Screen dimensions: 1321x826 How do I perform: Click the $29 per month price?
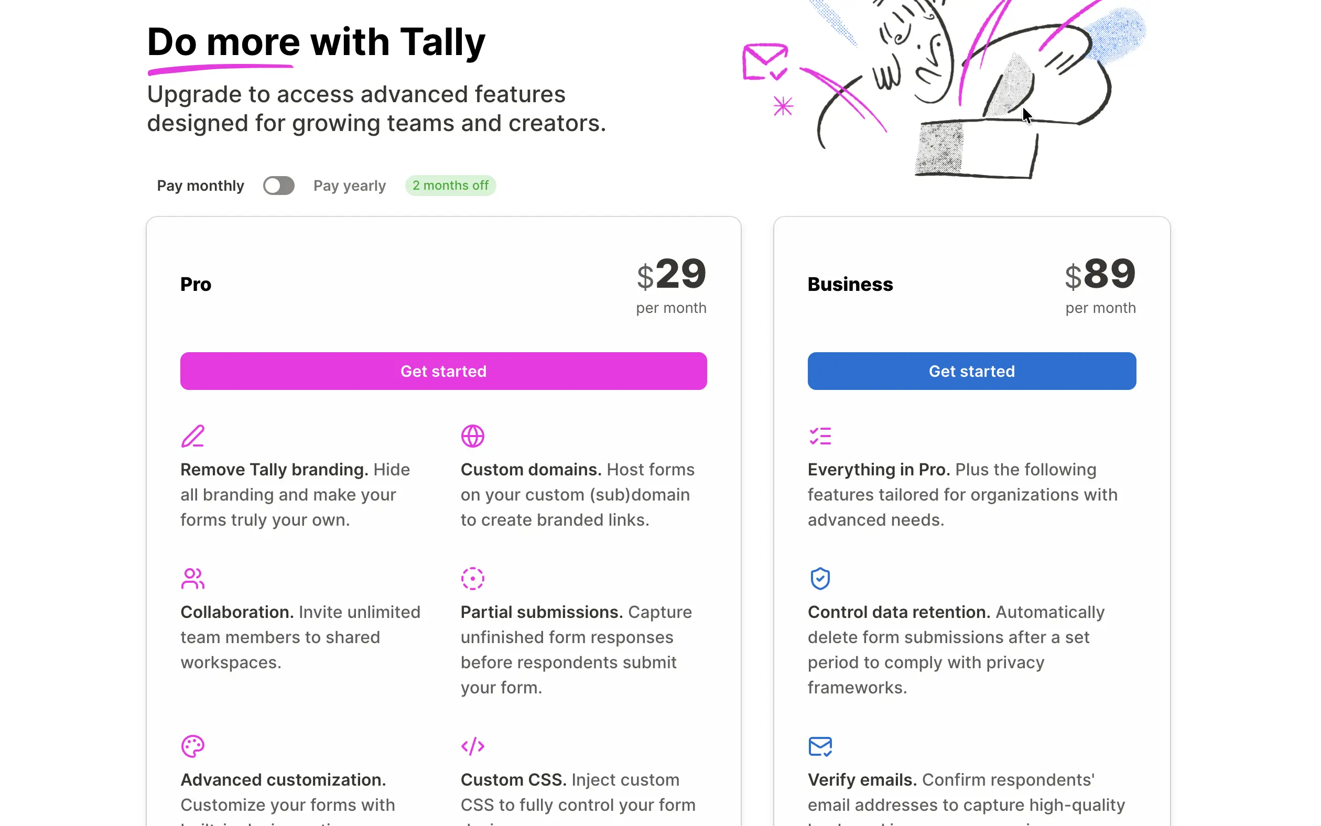pyautogui.click(x=672, y=285)
